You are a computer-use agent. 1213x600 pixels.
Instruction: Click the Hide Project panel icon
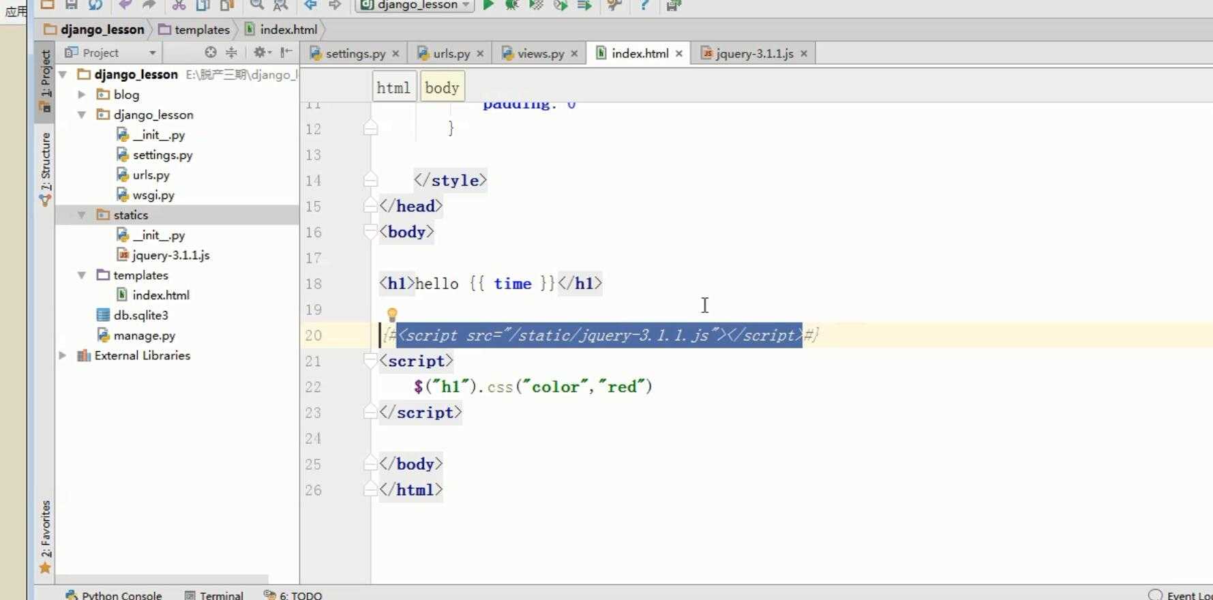pos(286,52)
